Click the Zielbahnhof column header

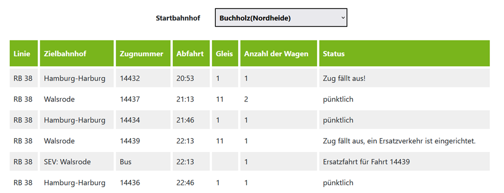[x=77, y=53]
